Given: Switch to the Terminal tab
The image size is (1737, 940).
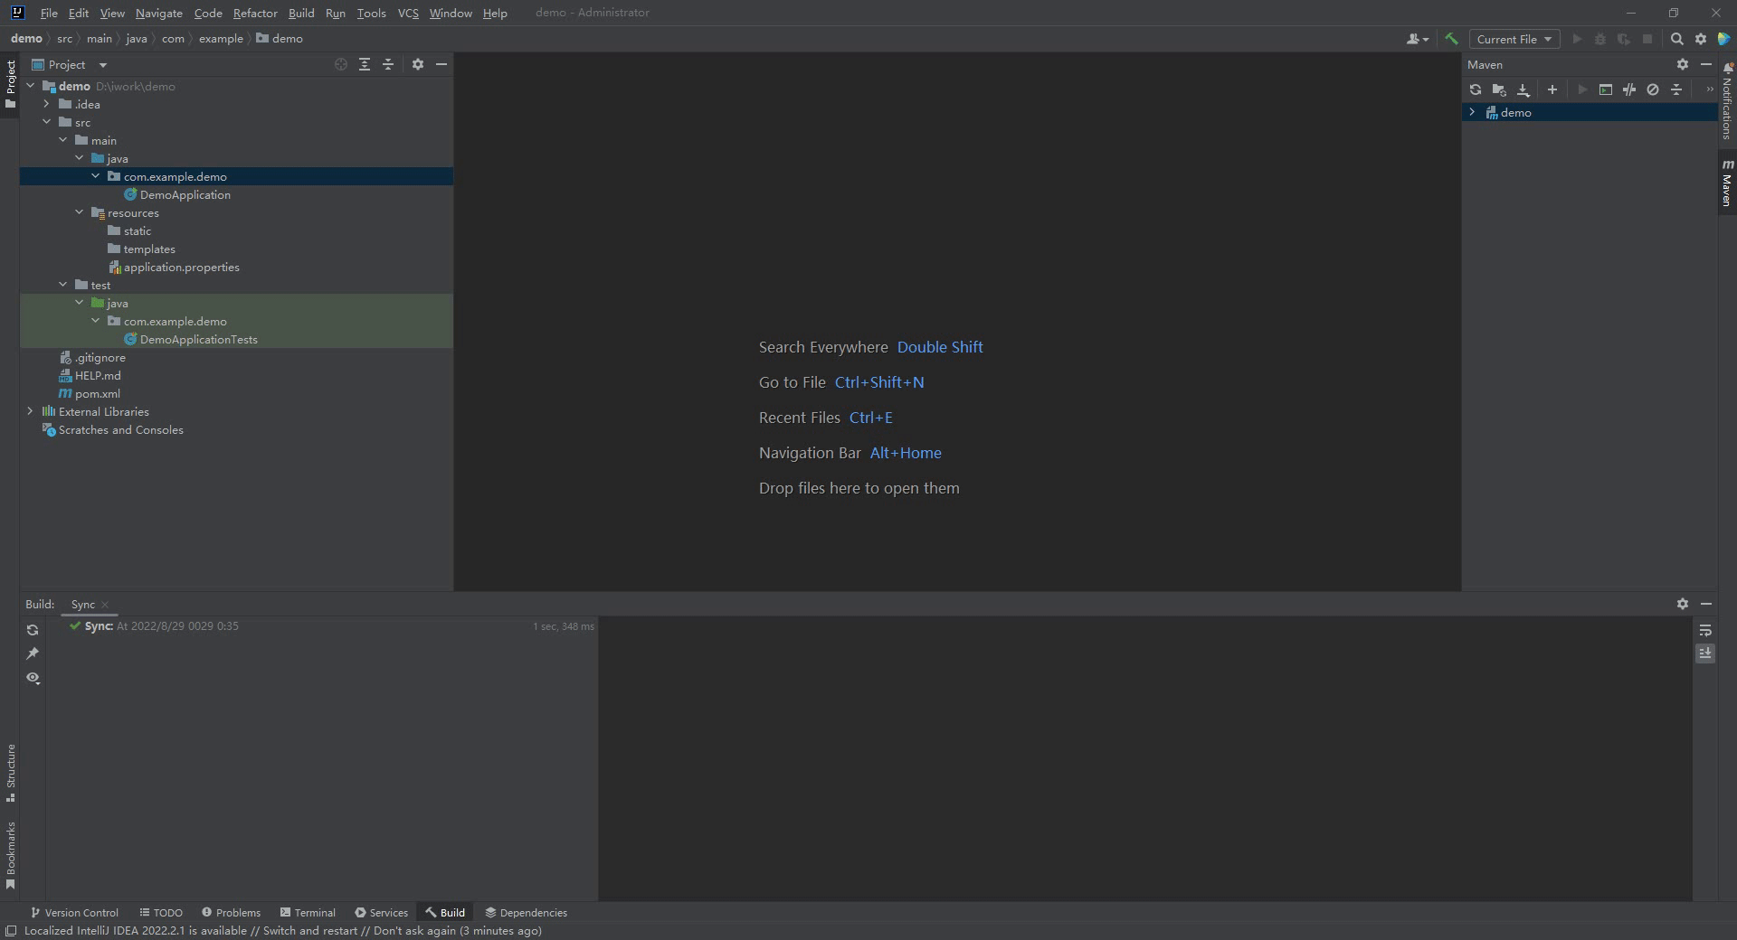Looking at the screenshot, I should [x=308, y=913].
